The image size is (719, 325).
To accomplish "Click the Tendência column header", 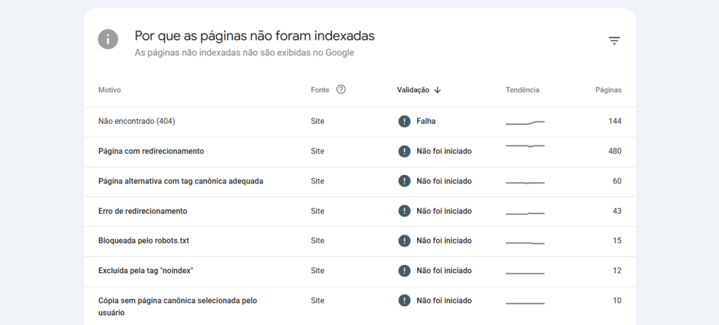I will [522, 90].
